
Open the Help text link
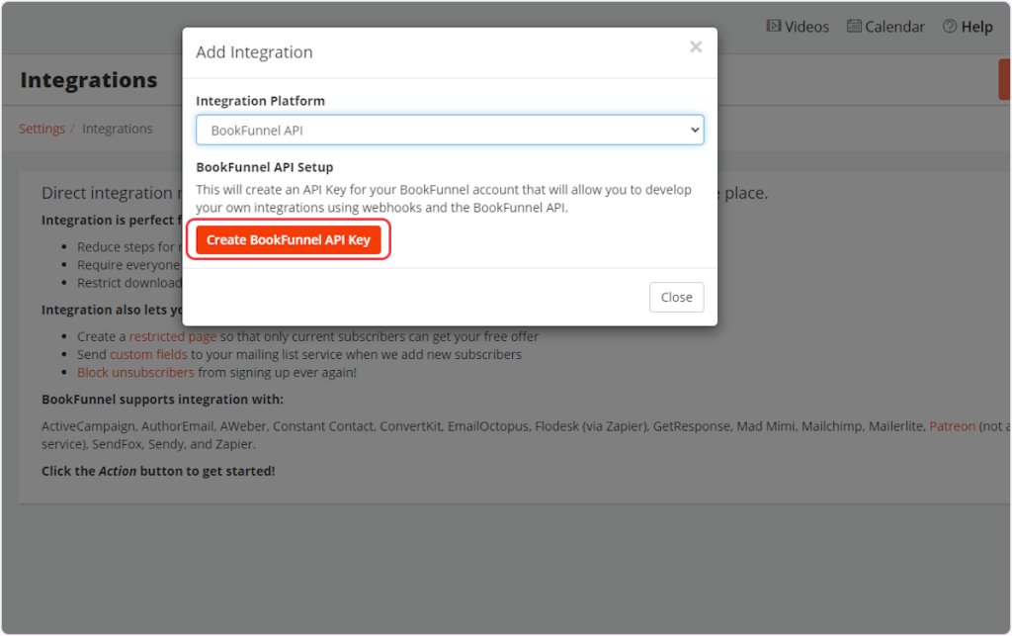point(976,27)
